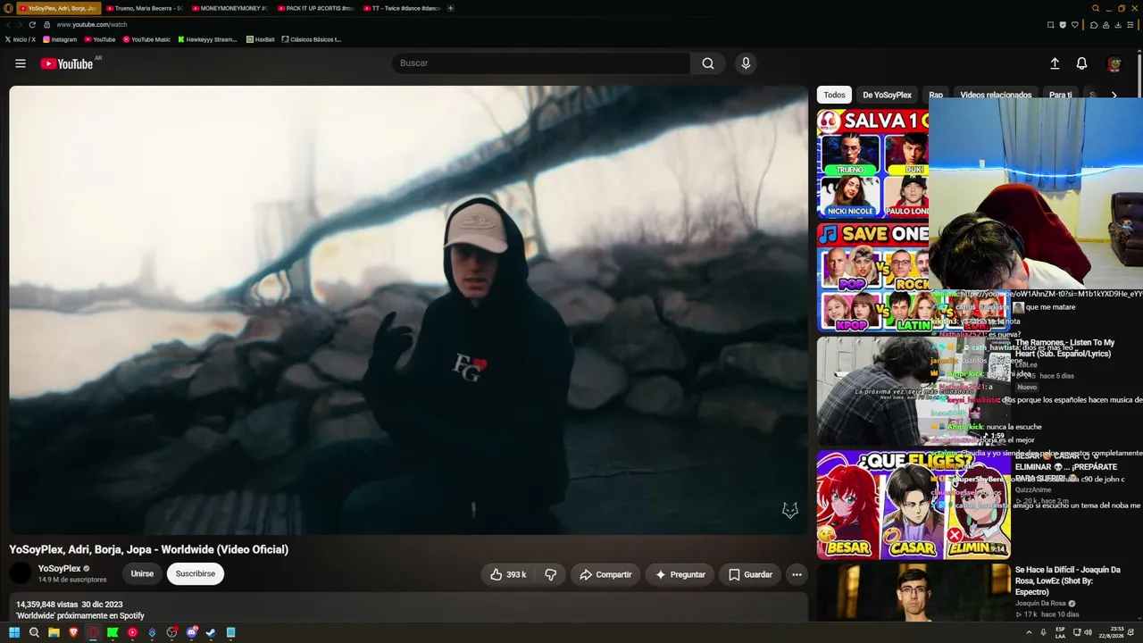Open the taskbar volume control
The image size is (1143, 643).
(1088, 632)
